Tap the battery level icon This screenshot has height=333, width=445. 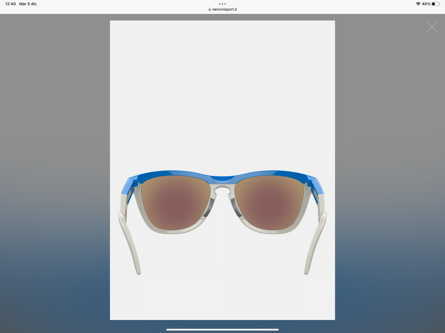[436, 4]
